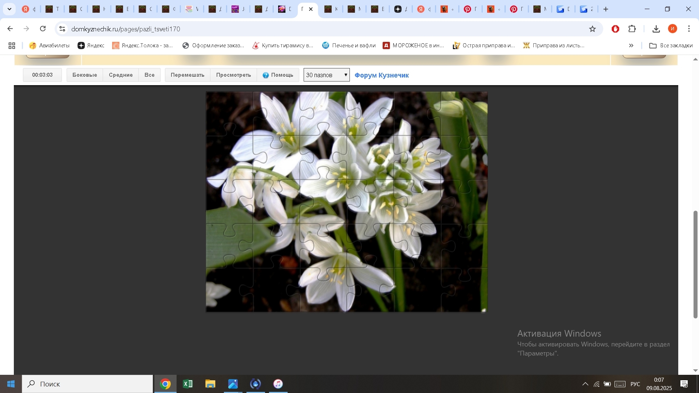Open Приправа из листь... bookmark

point(554,45)
